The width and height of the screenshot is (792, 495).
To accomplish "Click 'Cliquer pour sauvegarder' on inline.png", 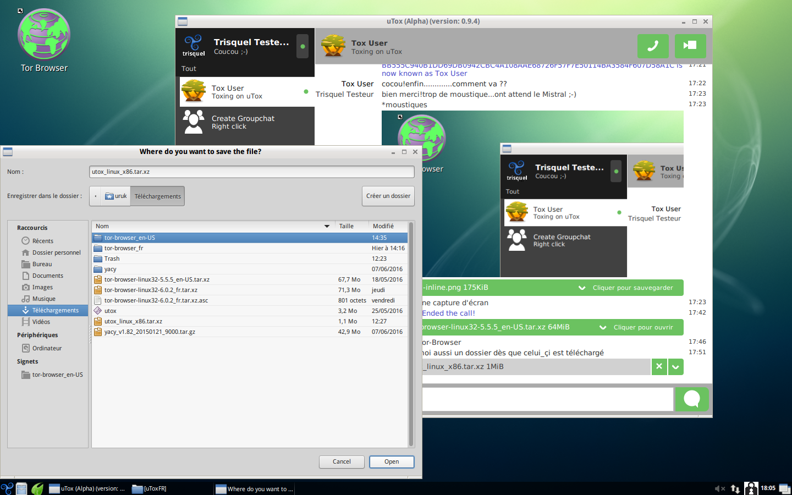I will [632, 288].
